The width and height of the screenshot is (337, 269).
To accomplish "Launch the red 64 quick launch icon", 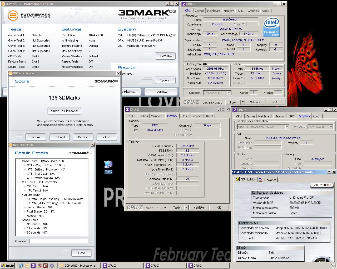I will 46,266.
